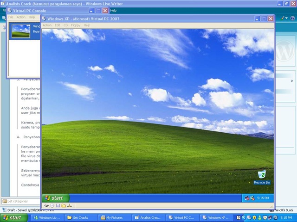
Task: Open the Action menu in Virtual PC 2007 window
Action: coord(47,25)
